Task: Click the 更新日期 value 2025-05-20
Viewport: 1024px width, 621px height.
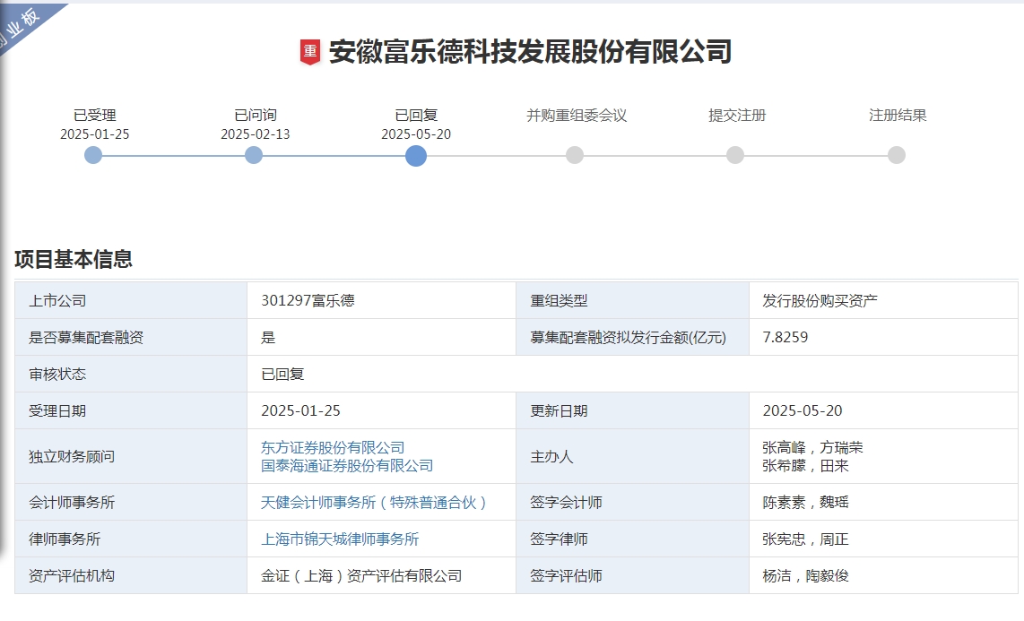Action: tap(802, 410)
